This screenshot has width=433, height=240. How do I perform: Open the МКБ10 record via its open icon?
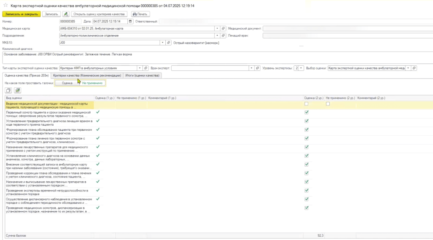coord(168,43)
